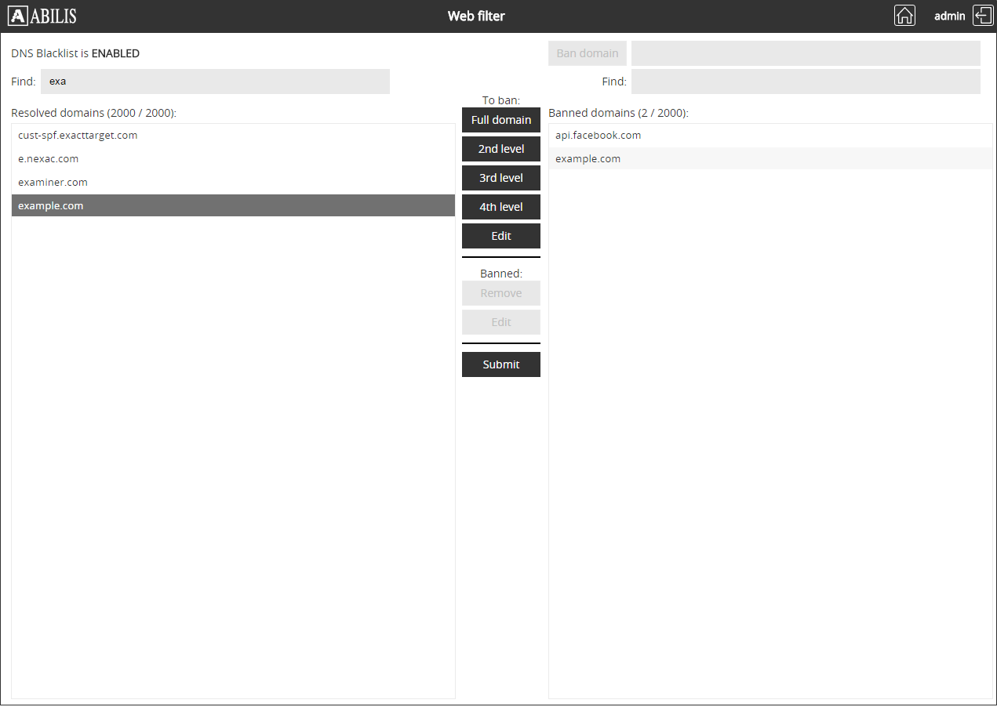Select the 4th level ban option
The height and width of the screenshot is (707, 997).
pos(500,207)
